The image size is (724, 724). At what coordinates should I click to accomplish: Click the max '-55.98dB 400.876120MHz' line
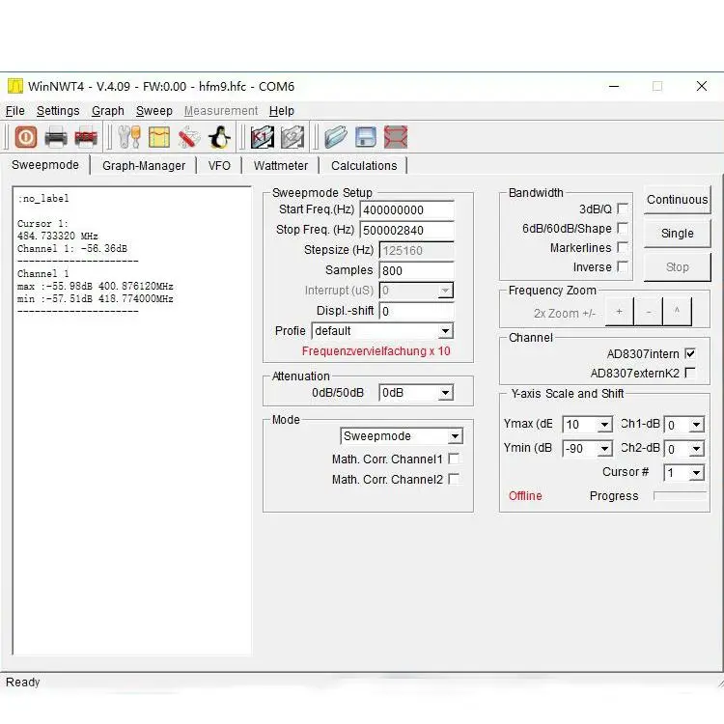(x=96, y=287)
